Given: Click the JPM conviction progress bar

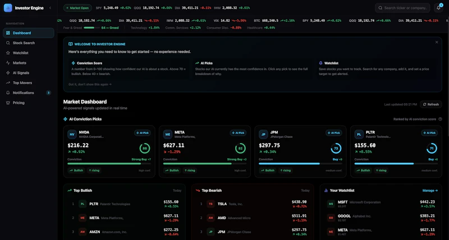Looking at the screenshot, I should 300,164.
